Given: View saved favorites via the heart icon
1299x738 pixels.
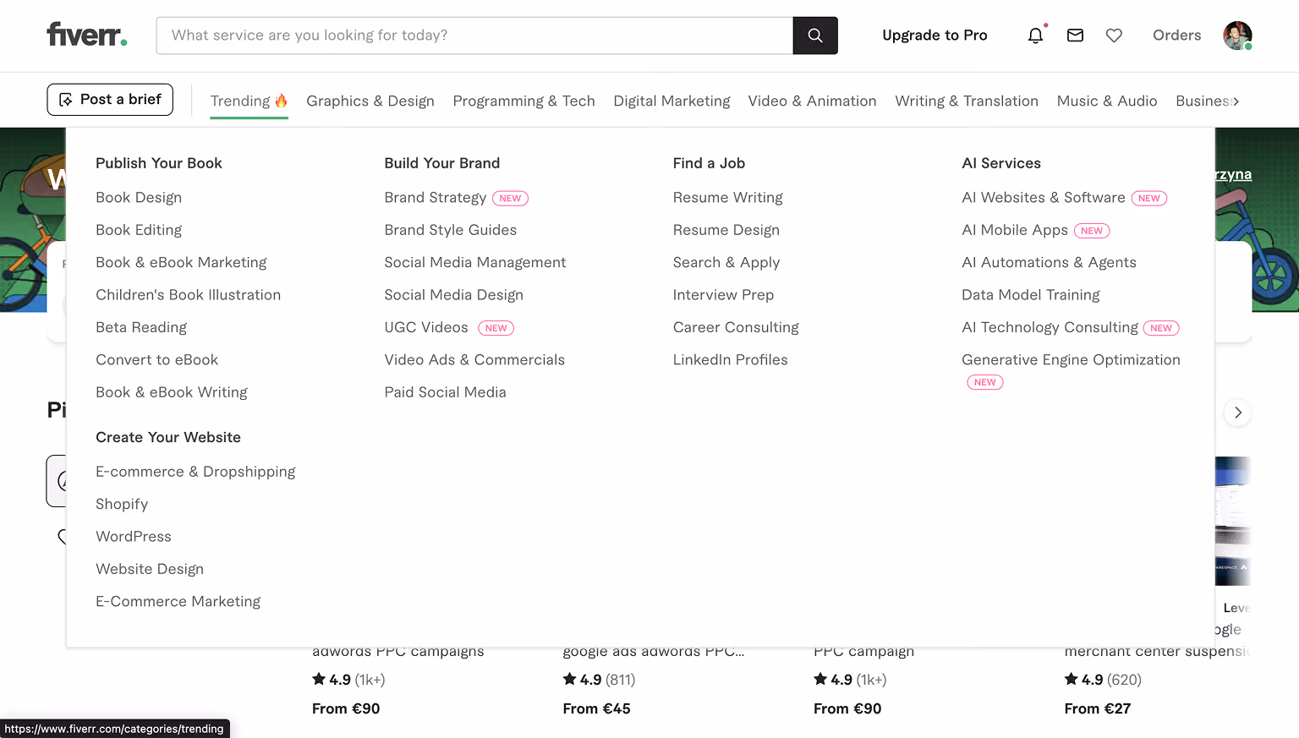Looking at the screenshot, I should click(x=1114, y=36).
